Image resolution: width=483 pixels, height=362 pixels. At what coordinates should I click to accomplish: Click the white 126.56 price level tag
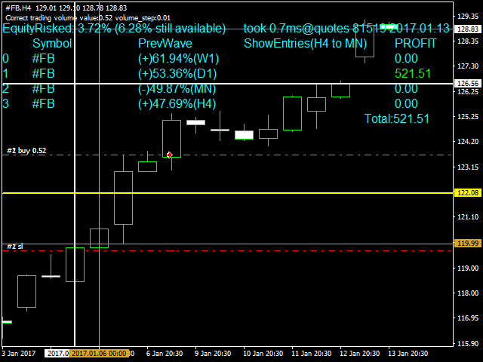469,83
